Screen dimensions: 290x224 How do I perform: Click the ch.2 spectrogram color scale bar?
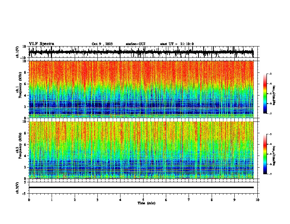[265, 154]
